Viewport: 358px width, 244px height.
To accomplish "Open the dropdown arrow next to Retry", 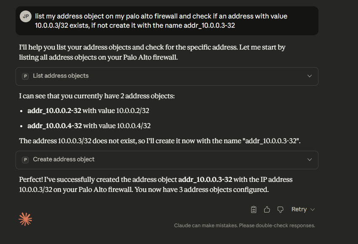I will (313, 210).
